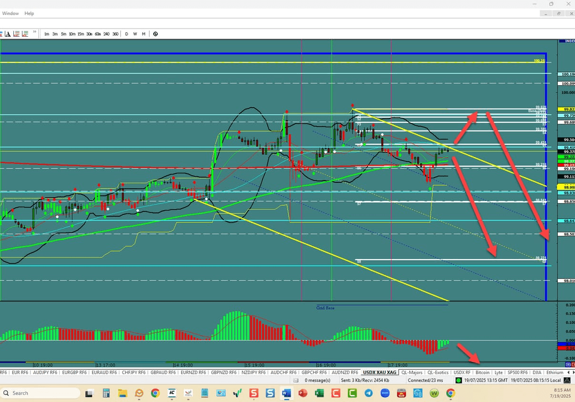Click the chart text annotation tool icon

coord(7,34)
